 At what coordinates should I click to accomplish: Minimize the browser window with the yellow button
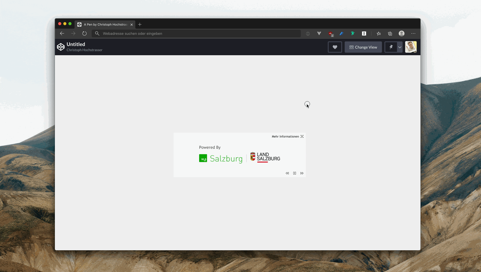(65, 24)
